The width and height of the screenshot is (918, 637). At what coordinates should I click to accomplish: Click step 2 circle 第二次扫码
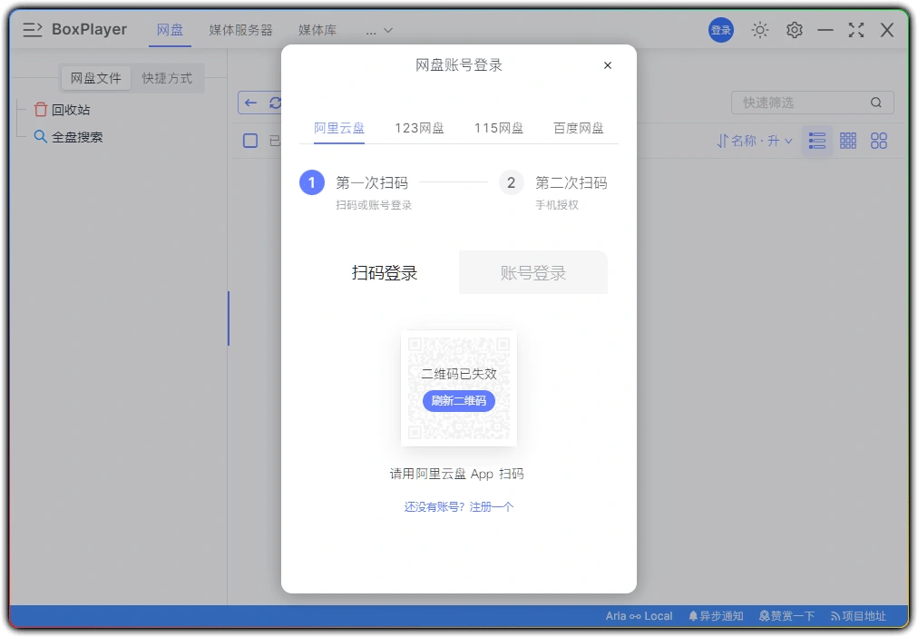pyautogui.click(x=511, y=182)
